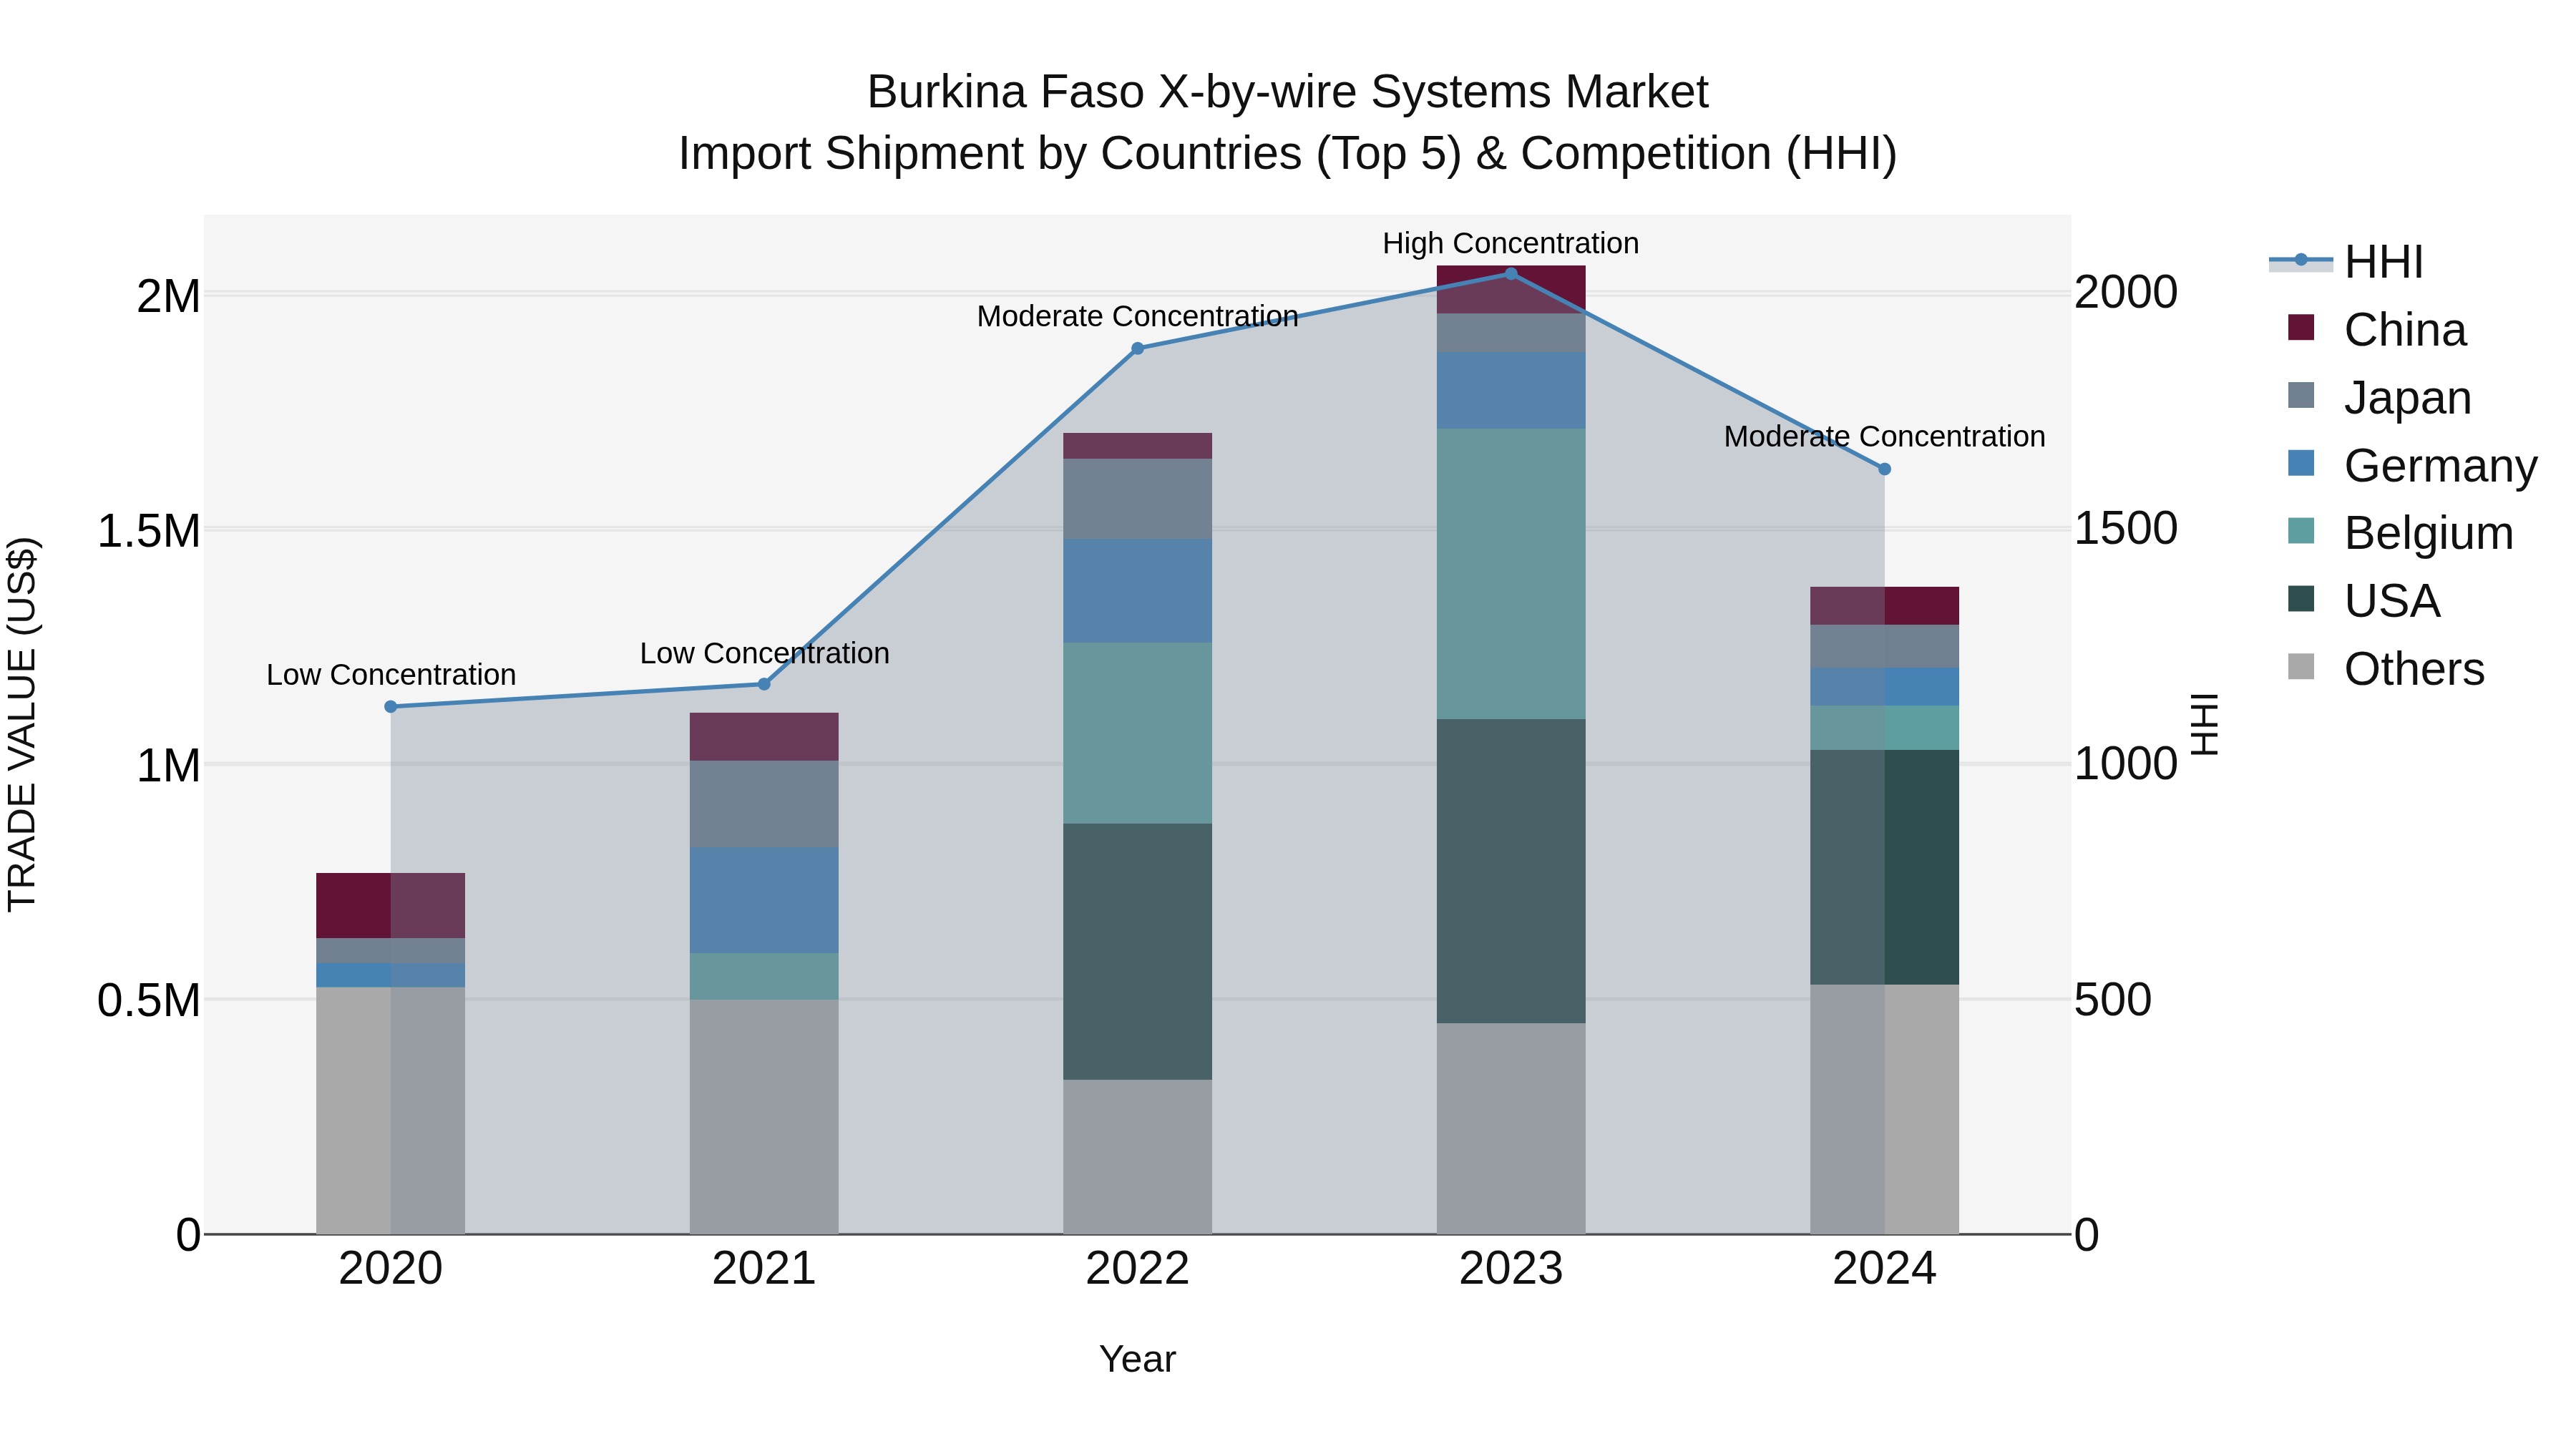Toggle the China legend entry

tap(2377, 330)
